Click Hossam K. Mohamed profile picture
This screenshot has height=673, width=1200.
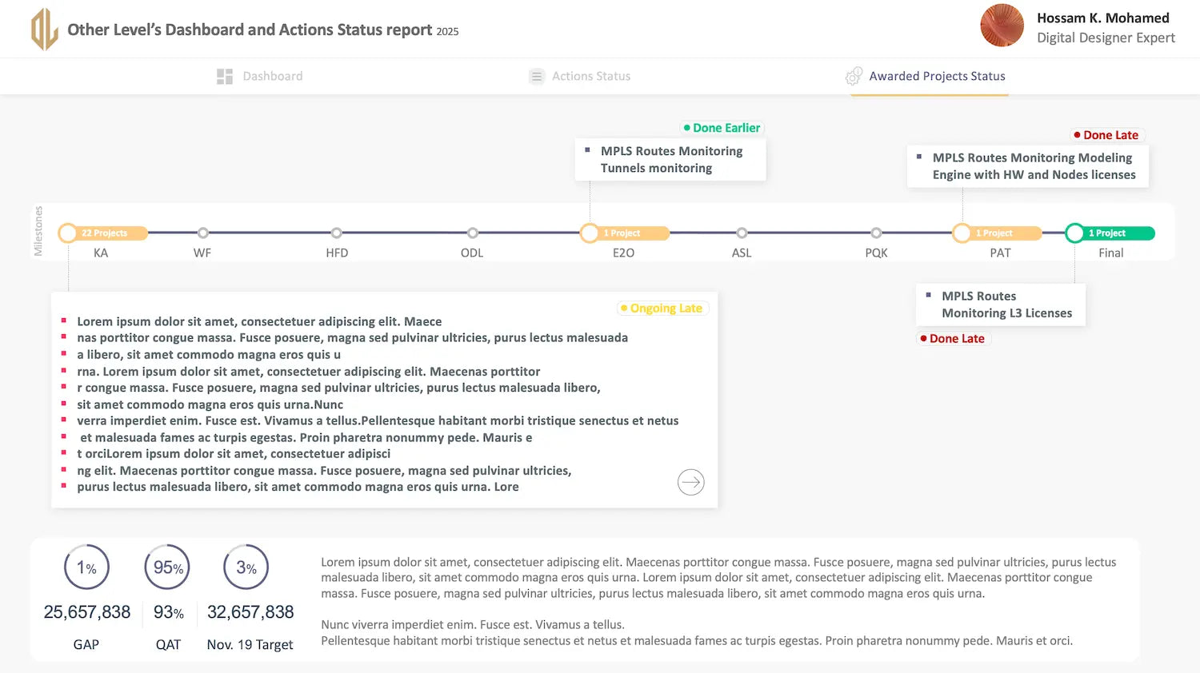tap(1002, 26)
